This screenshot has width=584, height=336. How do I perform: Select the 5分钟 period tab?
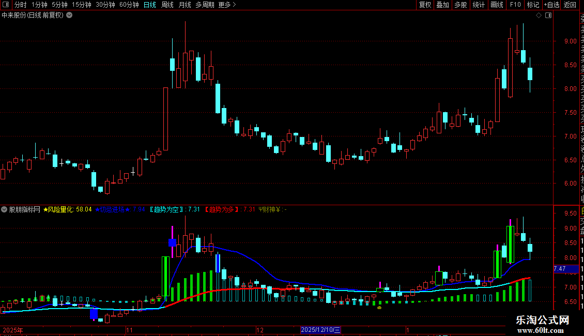59,5
